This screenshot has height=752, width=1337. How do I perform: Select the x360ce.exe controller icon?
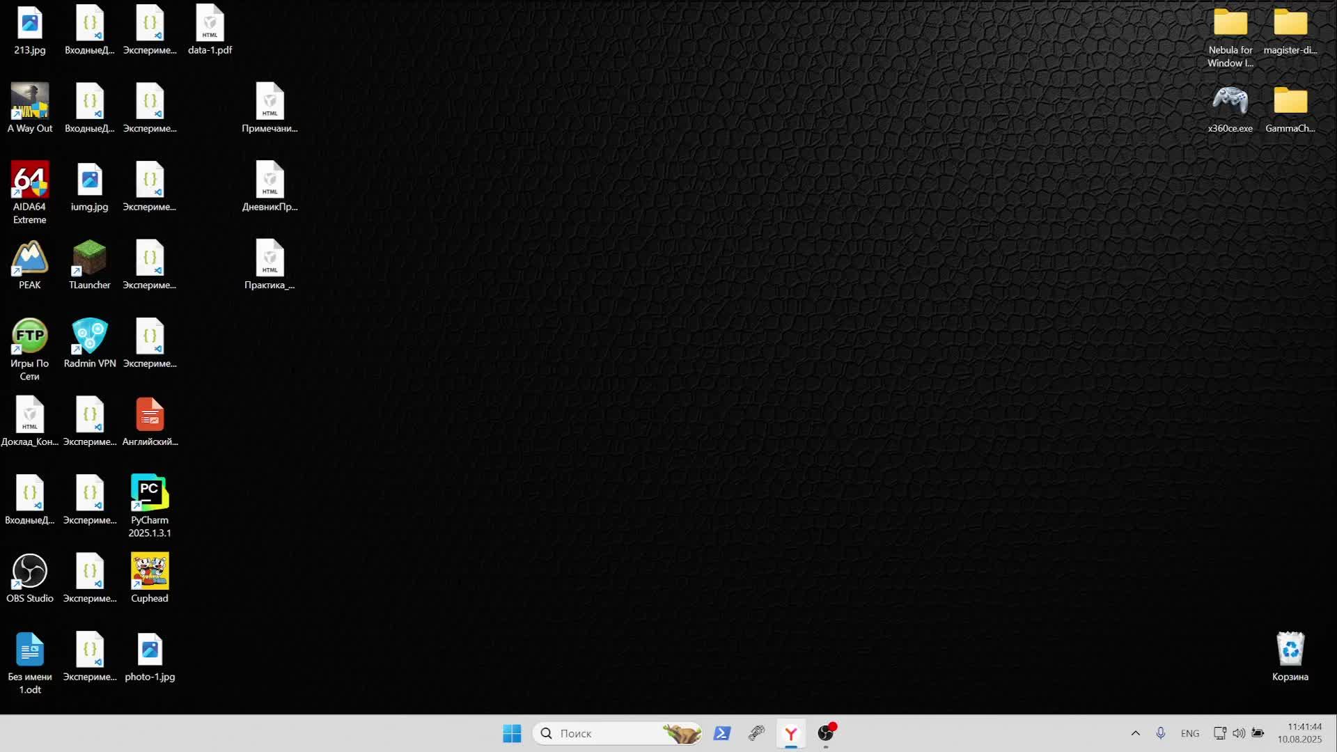pyautogui.click(x=1230, y=102)
